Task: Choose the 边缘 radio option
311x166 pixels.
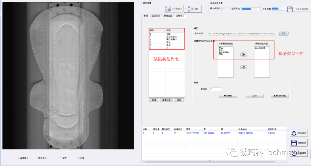Action: coord(79,158)
